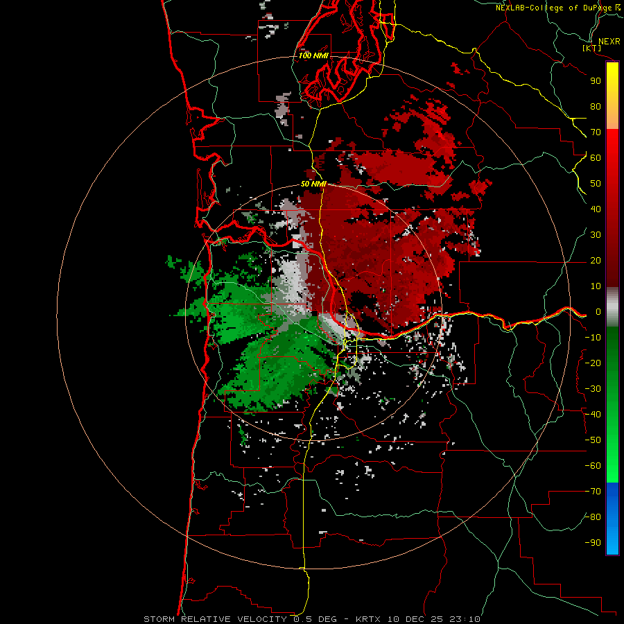Viewport: 624px width, 624px height.
Task: Click the -40 value on the velocity scale
Action: 593,415
